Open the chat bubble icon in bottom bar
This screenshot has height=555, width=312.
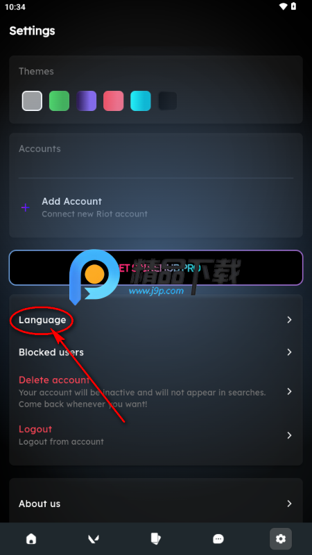click(x=218, y=539)
